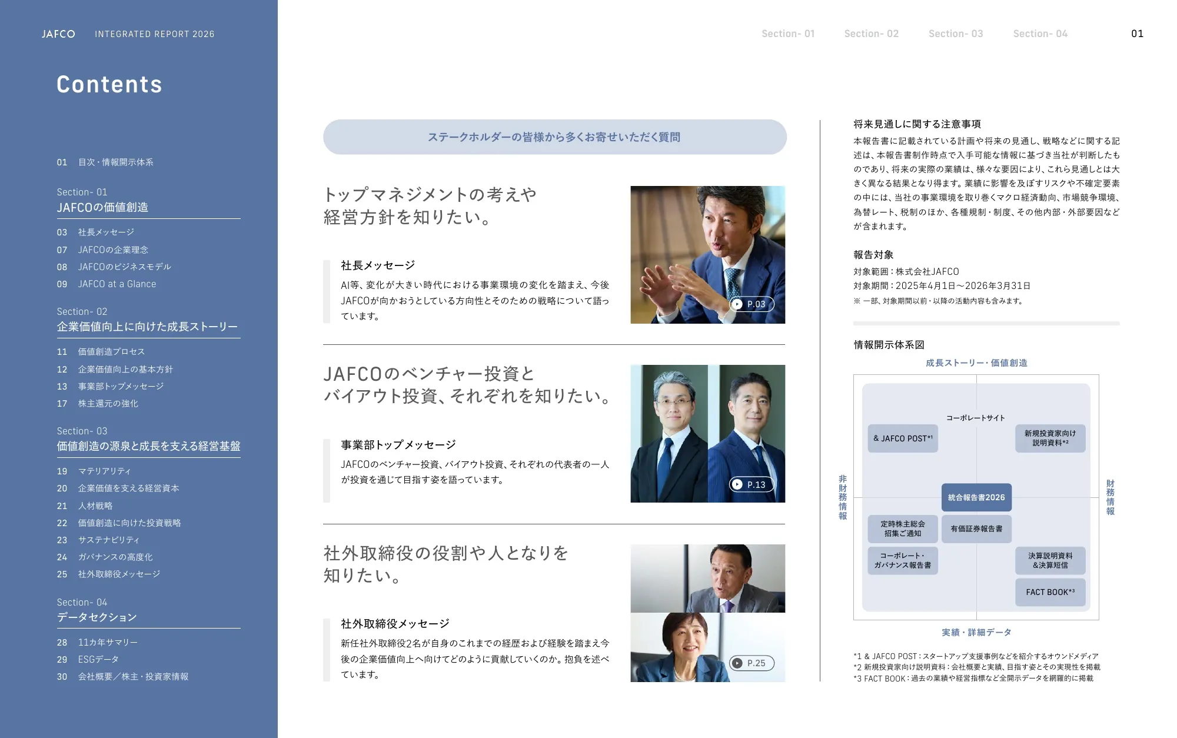The width and height of the screenshot is (1177, 738).
Task: Open the P.03 page jump badge
Action: (x=752, y=304)
